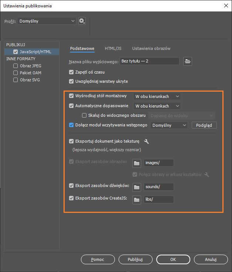Click the images folder browse icon
Image resolution: width=232 pixels, height=272 pixels.
click(137, 163)
